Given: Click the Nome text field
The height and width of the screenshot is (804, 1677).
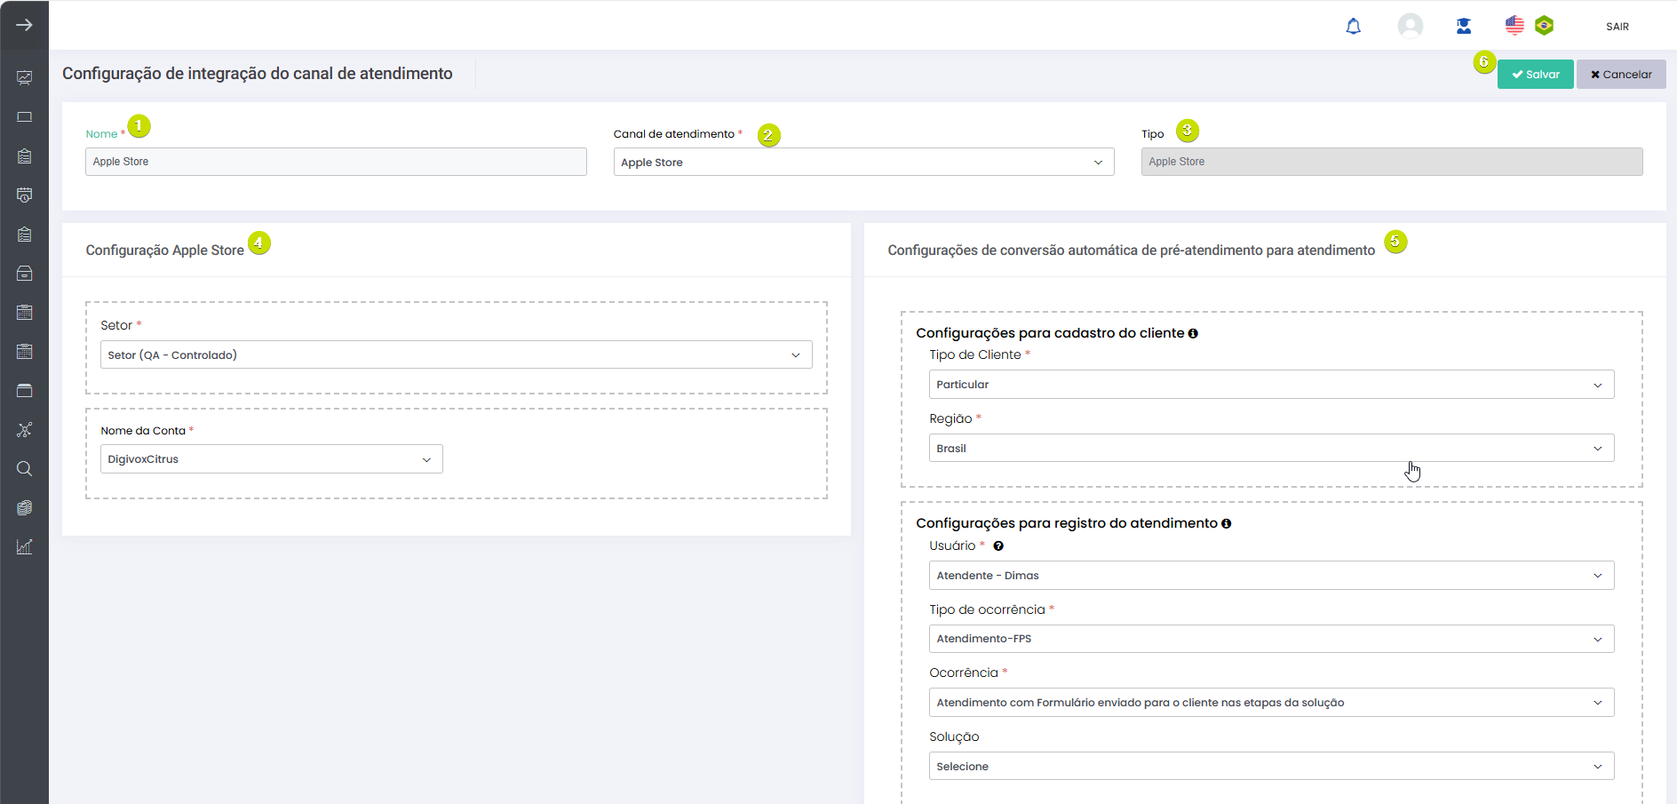Looking at the screenshot, I should [x=336, y=162].
